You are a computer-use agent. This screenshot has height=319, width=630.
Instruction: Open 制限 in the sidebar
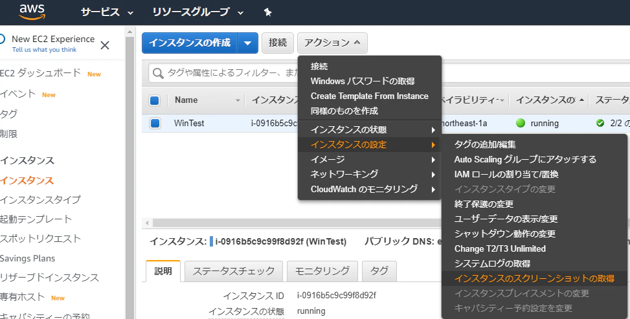click(x=8, y=134)
